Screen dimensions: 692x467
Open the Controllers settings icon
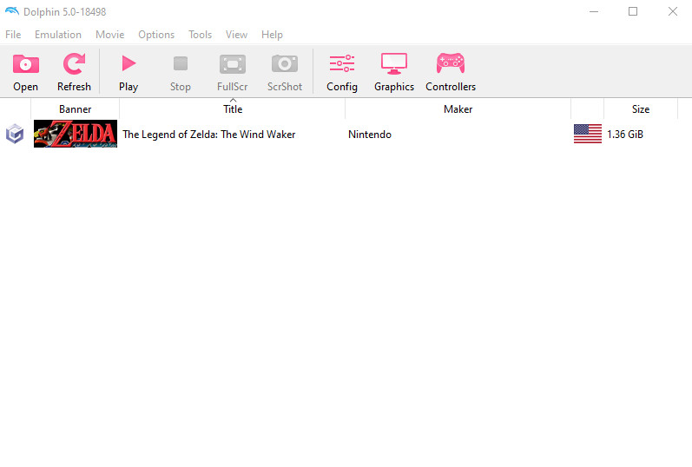pyautogui.click(x=450, y=64)
